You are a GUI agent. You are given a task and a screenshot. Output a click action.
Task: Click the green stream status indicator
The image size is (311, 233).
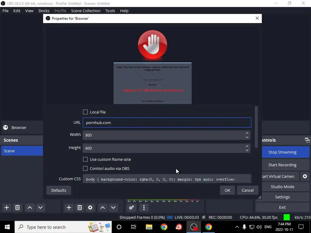tap(287, 217)
